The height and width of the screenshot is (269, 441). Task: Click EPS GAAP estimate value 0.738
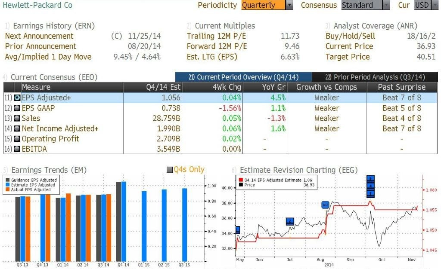(171, 108)
